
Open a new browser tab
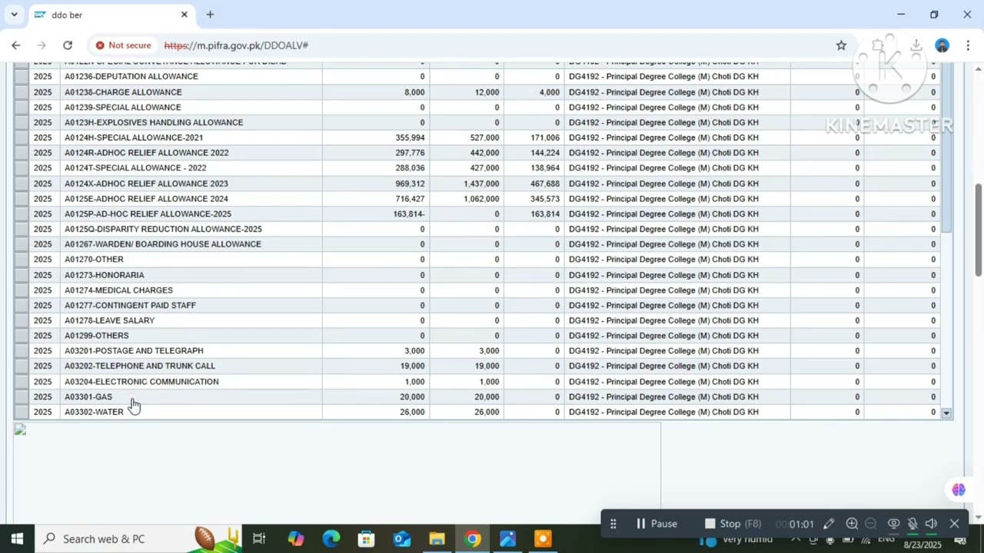pyautogui.click(x=210, y=15)
